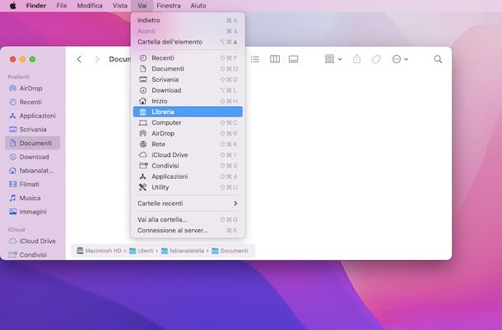The height and width of the screenshot is (330, 502).
Task: Click the Download arrow icon in Vai menu
Action: pyautogui.click(x=143, y=90)
